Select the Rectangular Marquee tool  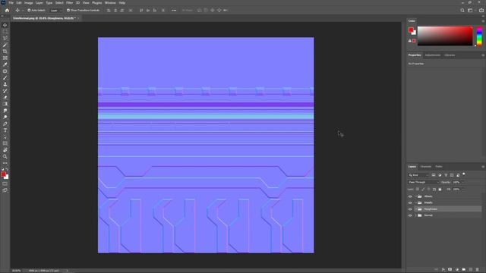[x=5, y=32]
